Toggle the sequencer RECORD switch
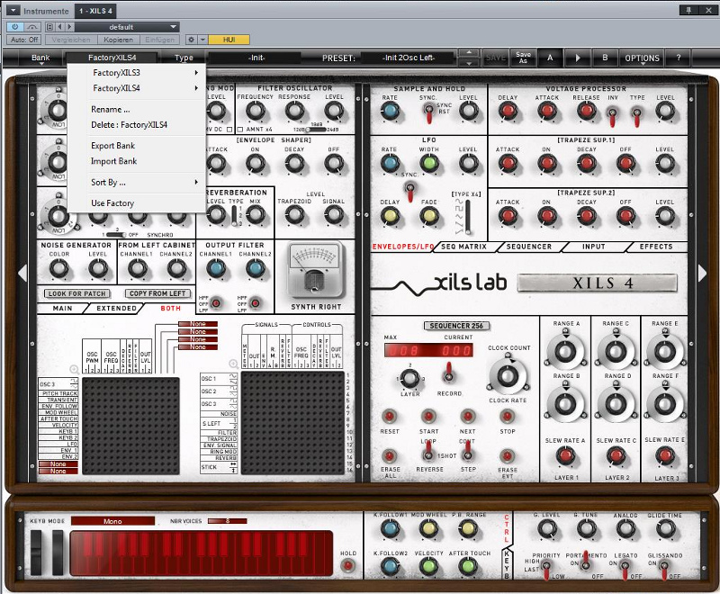The height and width of the screenshot is (594, 720). pyautogui.click(x=448, y=373)
